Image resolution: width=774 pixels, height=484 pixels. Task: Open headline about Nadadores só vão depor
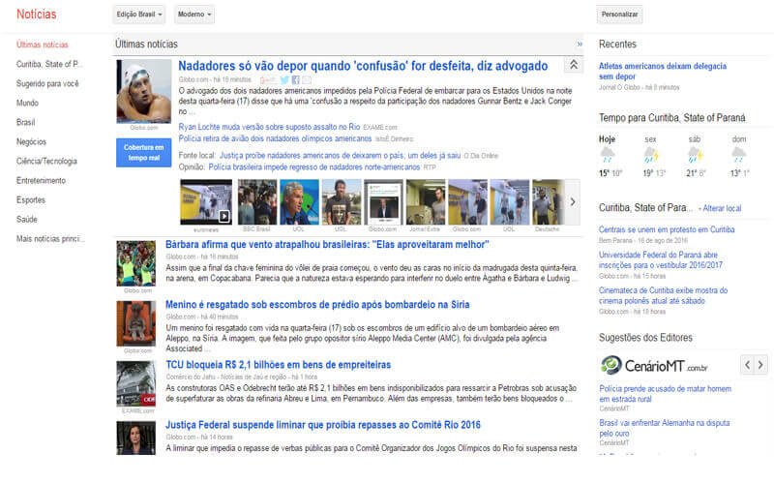[x=363, y=66]
